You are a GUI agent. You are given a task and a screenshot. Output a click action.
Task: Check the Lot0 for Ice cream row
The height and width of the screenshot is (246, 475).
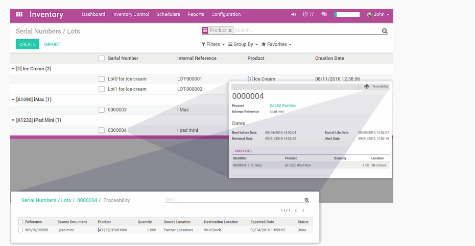[102, 79]
